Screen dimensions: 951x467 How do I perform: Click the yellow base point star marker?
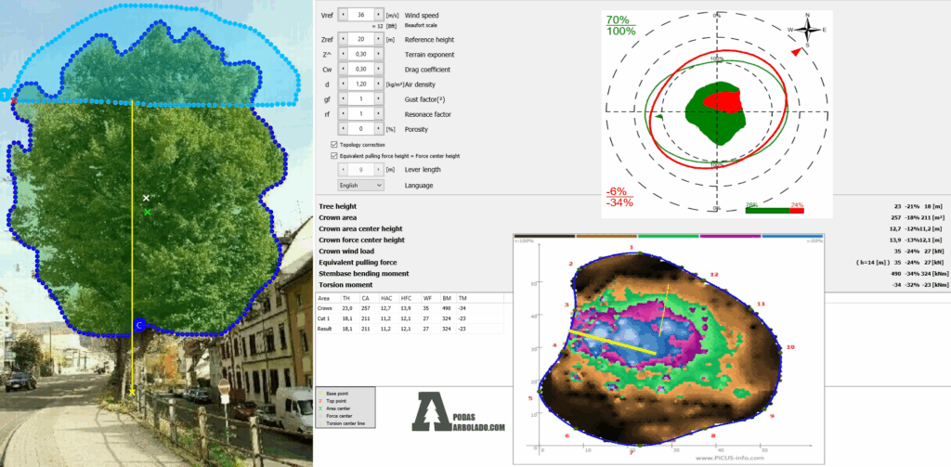[132, 393]
